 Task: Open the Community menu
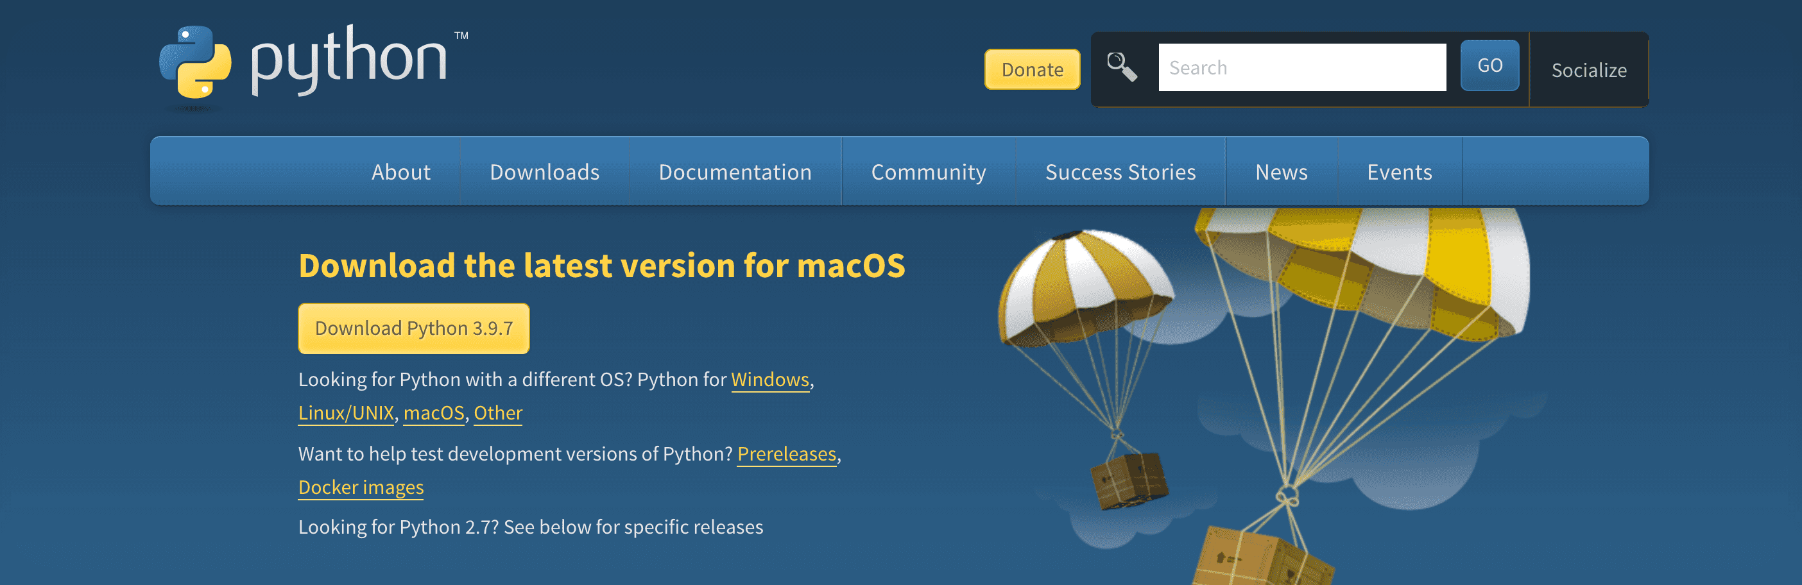[x=929, y=171]
